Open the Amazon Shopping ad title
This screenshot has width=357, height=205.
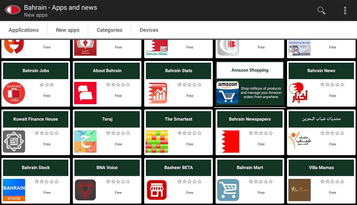[250, 70]
